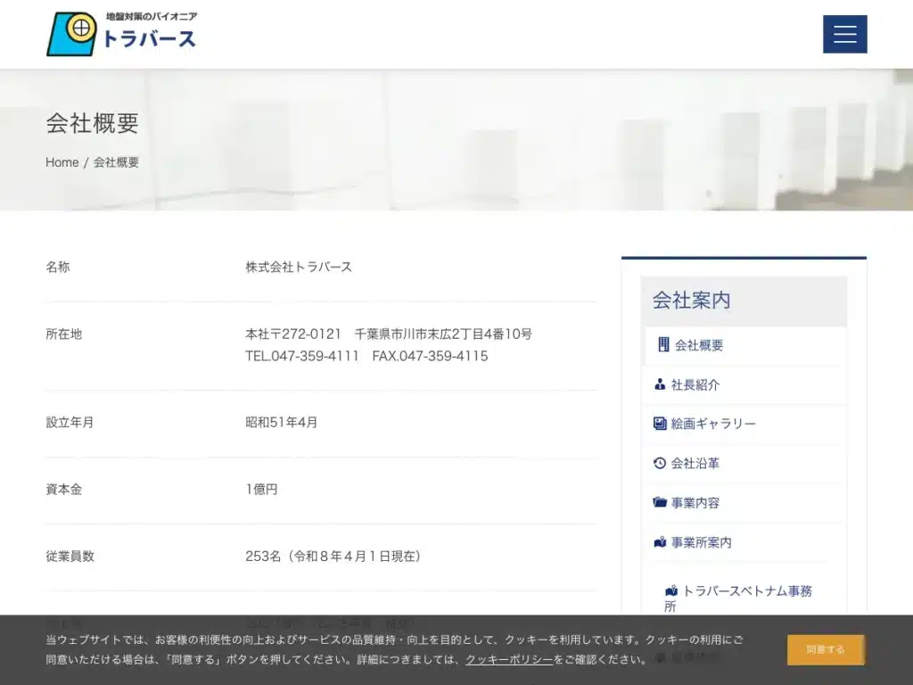Image resolution: width=913 pixels, height=685 pixels.
Task: Click the 従業員数 row label
Action: point(70,557)
